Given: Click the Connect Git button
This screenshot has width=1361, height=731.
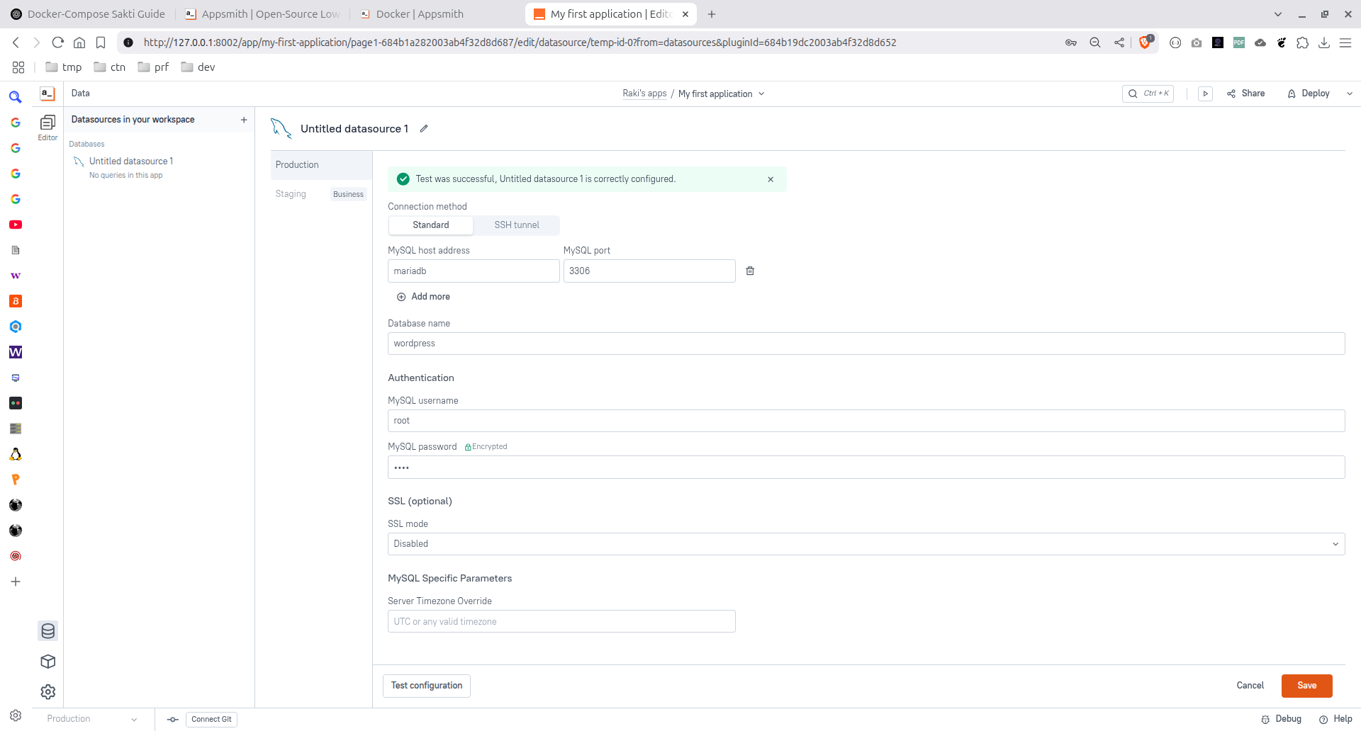Looking at the screenshot, I should click(x=211, y=719).
